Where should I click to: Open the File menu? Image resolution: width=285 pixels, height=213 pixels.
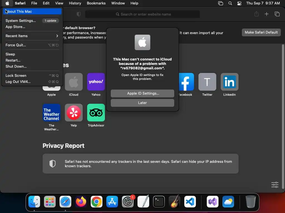[34, 3]
